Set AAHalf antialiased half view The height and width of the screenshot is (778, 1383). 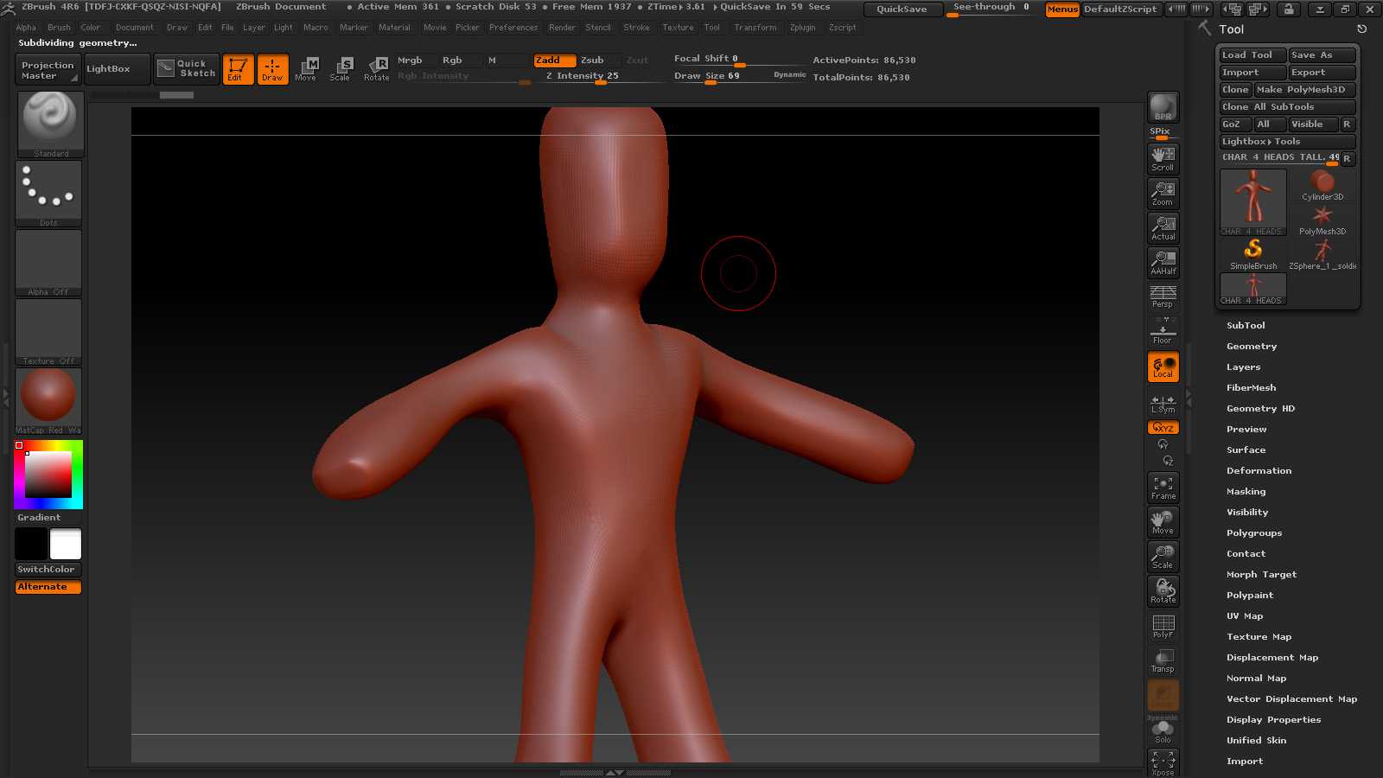pyautogui.click(x=1163, y=262)
